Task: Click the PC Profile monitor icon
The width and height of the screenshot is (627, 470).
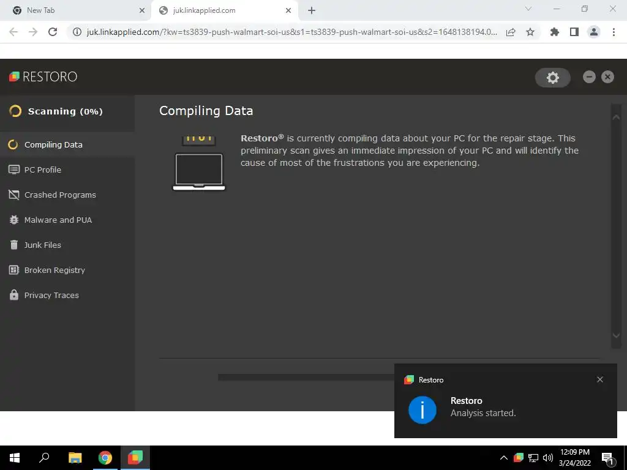Action: [x=14, y=170]
